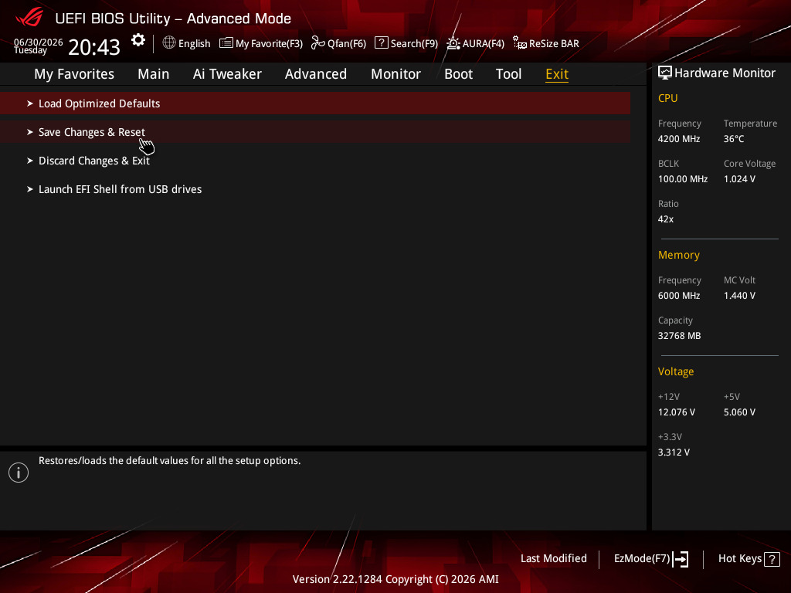Expand arrow beside Discard Changes & Exit
The height and width of the screenshot is (593, 791).
pos(30,161)
